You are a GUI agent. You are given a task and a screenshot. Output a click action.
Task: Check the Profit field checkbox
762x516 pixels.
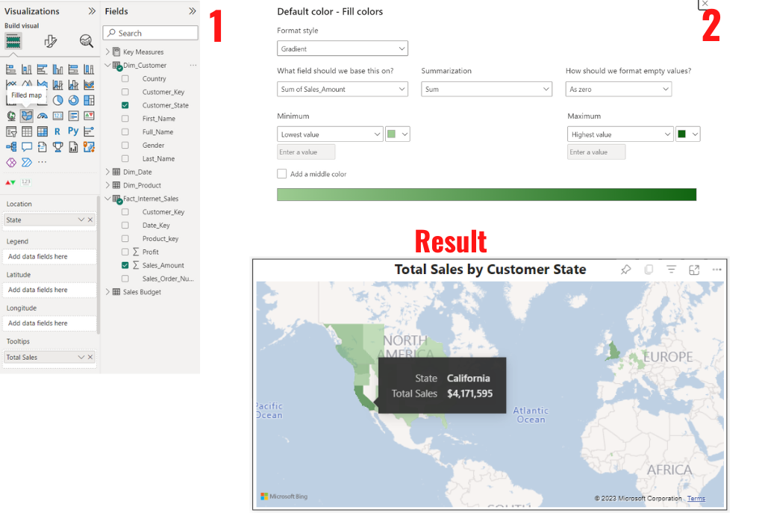(125, 252)
